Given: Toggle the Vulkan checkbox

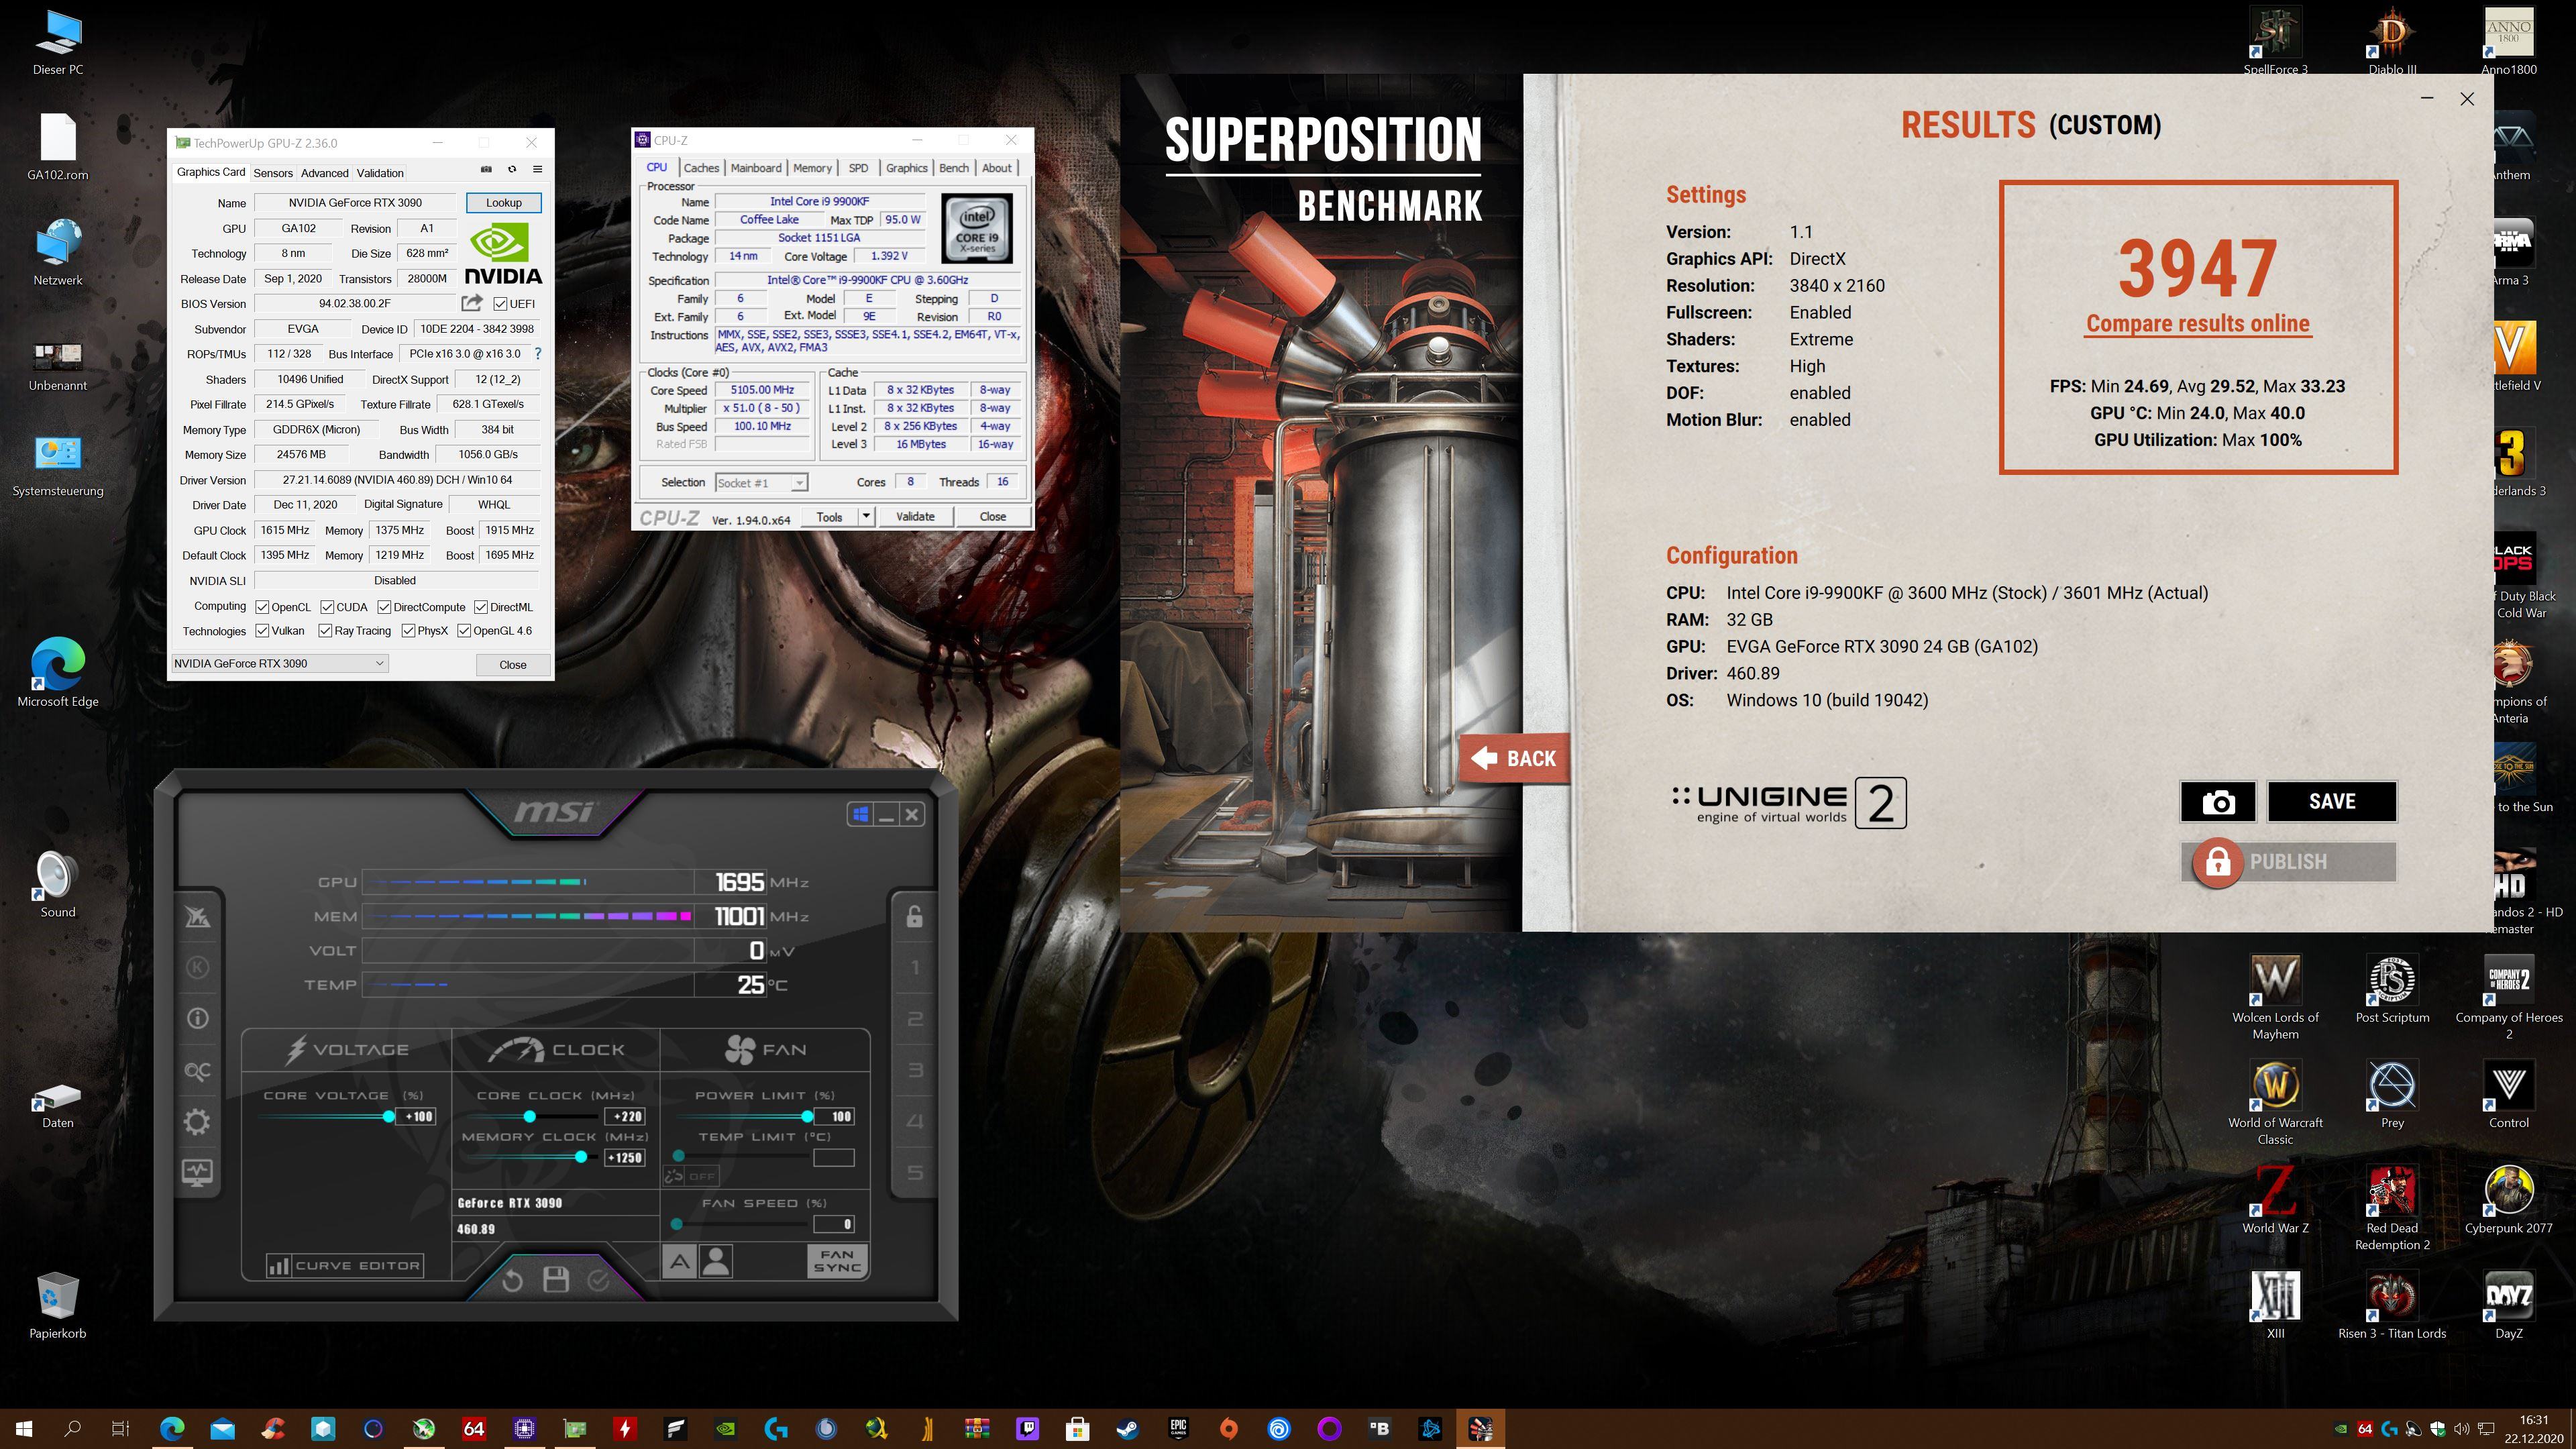Looking at the screenshot, I should 262,631.
